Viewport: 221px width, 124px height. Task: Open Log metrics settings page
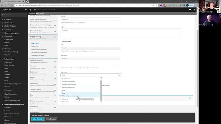(x=35, y=46)
